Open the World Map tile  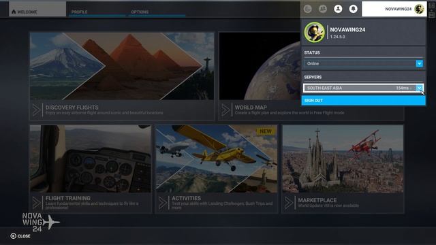(311, 76)
